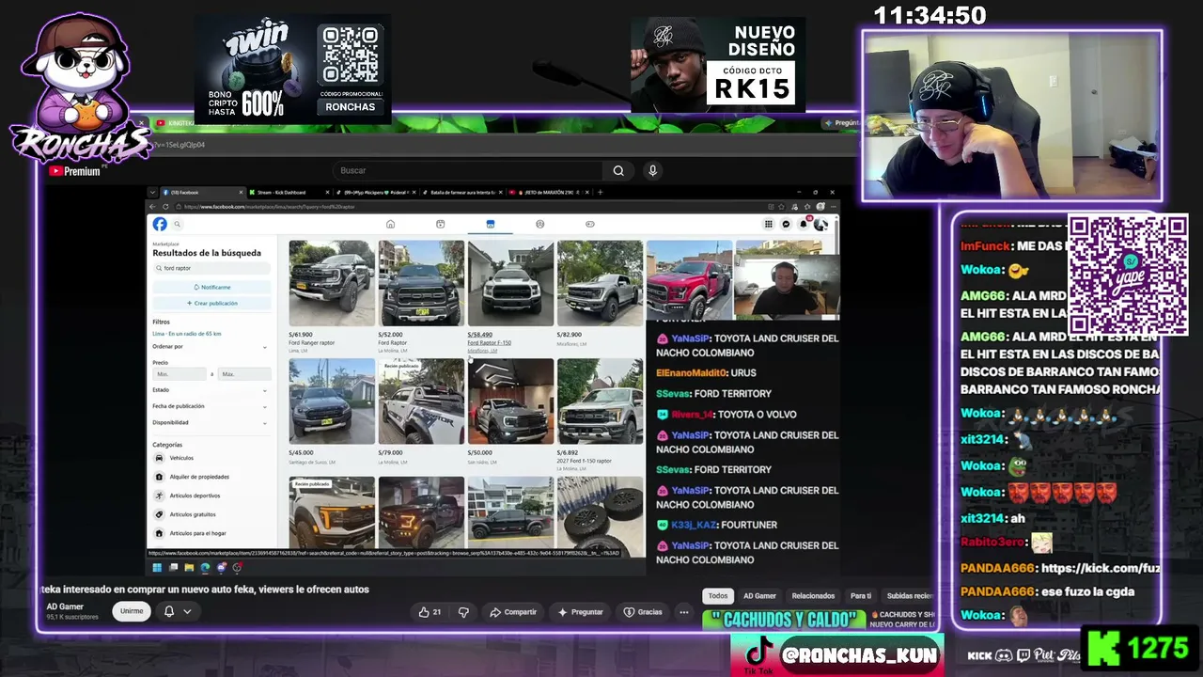Image resolution: width=1203 pixels, height=677 pixels.
Task: Open the video more actions ellipsis
Action: (684, 612)
